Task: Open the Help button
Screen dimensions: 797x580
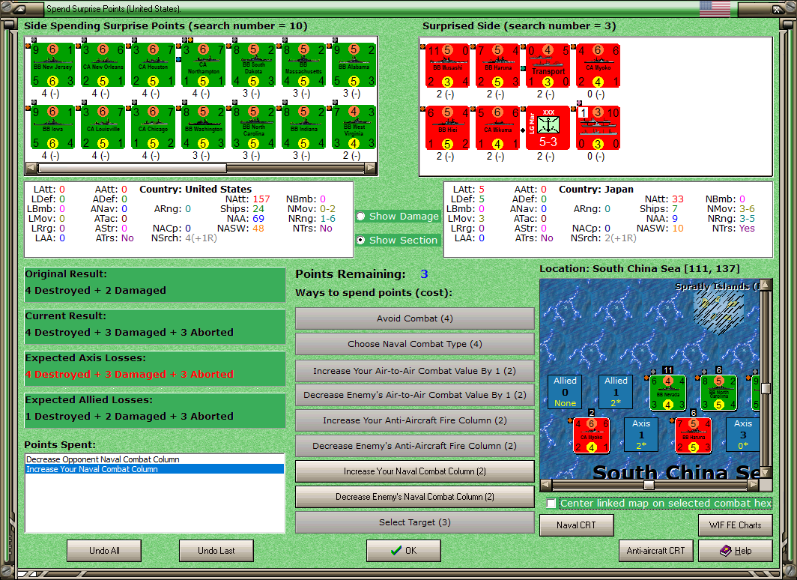Action: click(736, 551)
